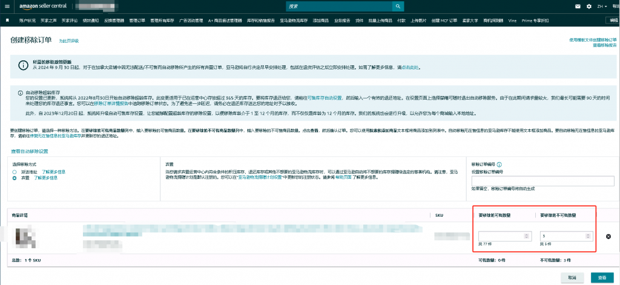
Task: Select the 派送地址 radio option
Action: tap(15, 172)
